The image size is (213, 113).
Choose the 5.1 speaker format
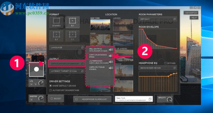pos(72,22)
